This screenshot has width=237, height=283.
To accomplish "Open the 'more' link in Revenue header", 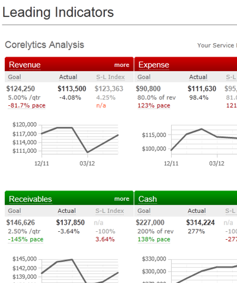I will click(122, 65).
